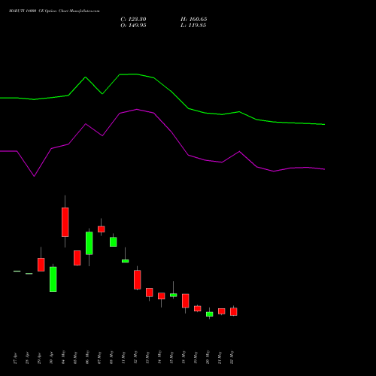Click the 14 May date label
The height and width of the screenshot is (376, 376).
[x=159, y=357]
